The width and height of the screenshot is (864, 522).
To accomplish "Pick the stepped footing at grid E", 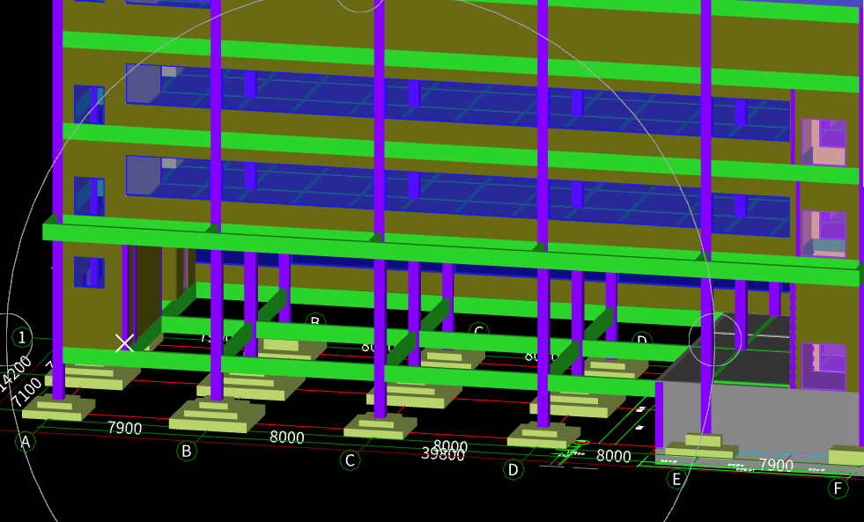I will tap(703, 446).
